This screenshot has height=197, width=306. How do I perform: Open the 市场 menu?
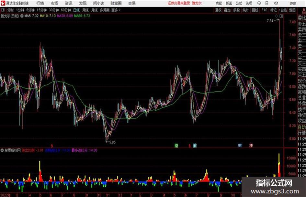[x=54, y=3]
